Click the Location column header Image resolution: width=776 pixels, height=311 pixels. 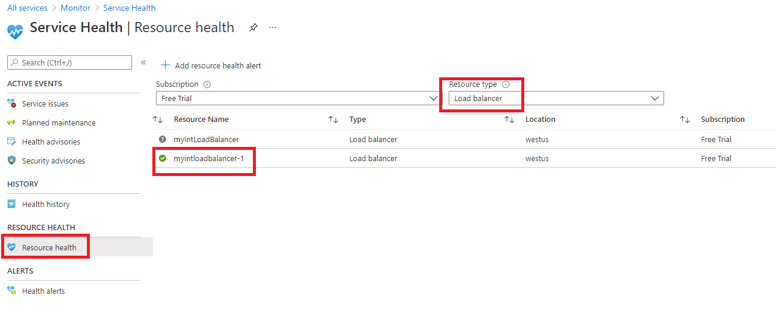pos(540,120)
